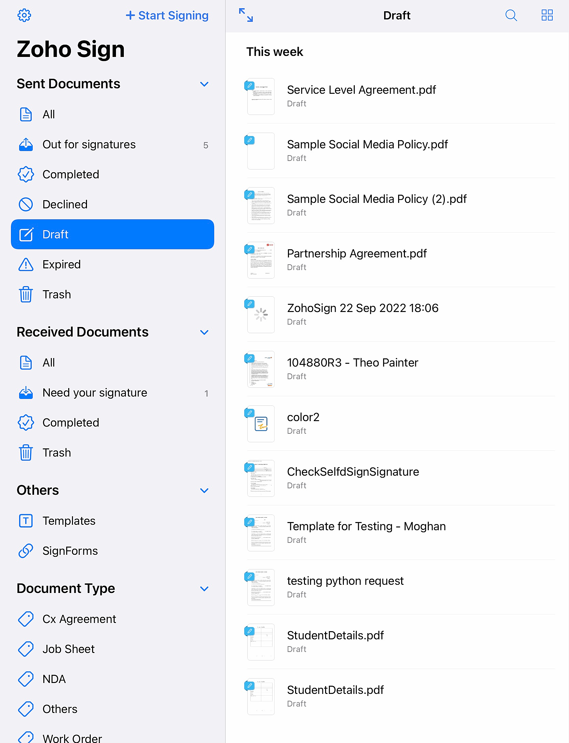
Task: Click the Cx Agreement tag icon
Action: pos(26,619)
